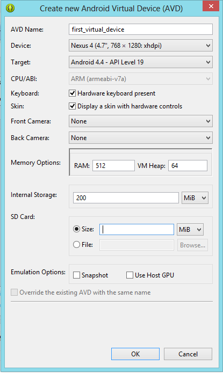223x373 pixels.
Task: Select the SD Card File radio button
Action: 76,245
